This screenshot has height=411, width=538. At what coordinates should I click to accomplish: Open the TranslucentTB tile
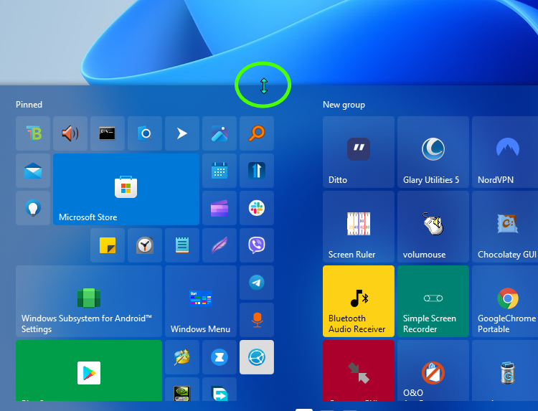[x=33, y=133]
